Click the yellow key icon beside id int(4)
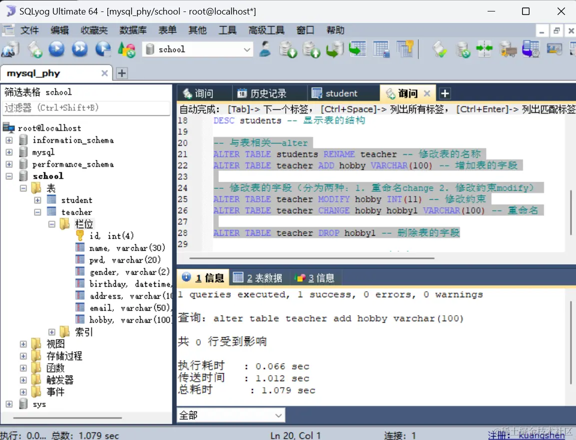The width and height of the screenshot is (576, 440). tap(80, 235)
